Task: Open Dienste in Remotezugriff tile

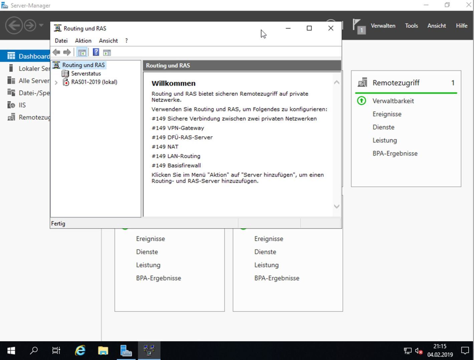Action: coord(384,127)
